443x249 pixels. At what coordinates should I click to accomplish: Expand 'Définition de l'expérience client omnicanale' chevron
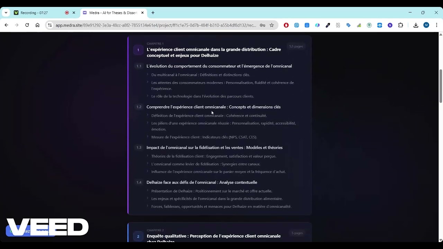tap(148, 115)
